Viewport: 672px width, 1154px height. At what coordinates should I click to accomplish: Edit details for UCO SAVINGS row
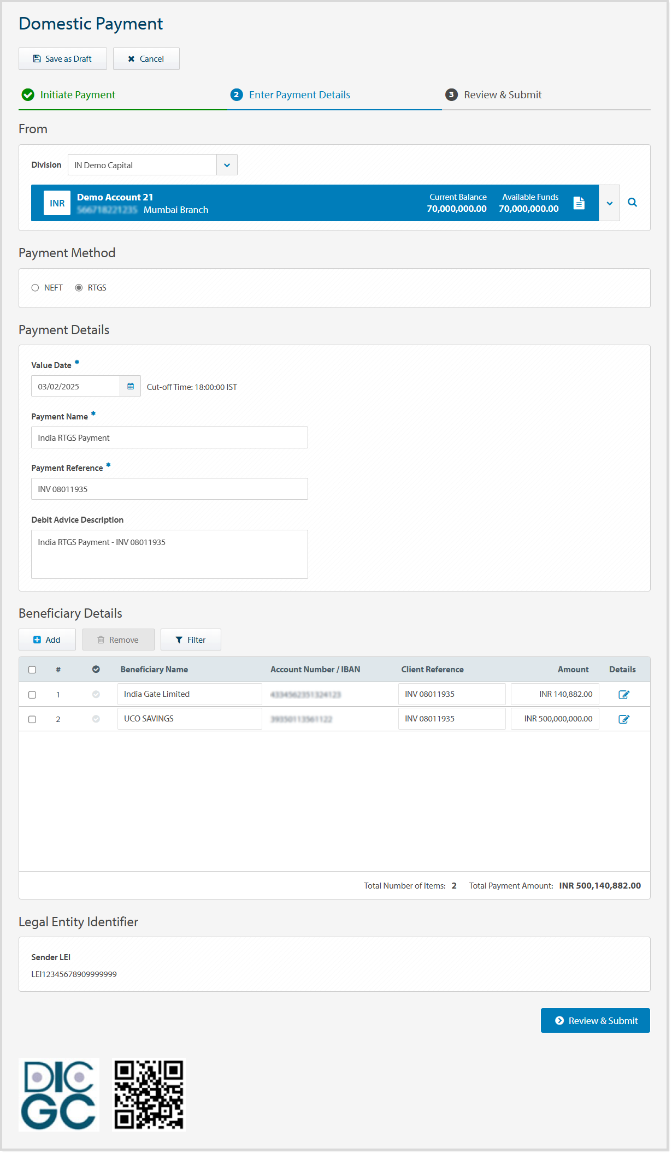click(623, 719)
